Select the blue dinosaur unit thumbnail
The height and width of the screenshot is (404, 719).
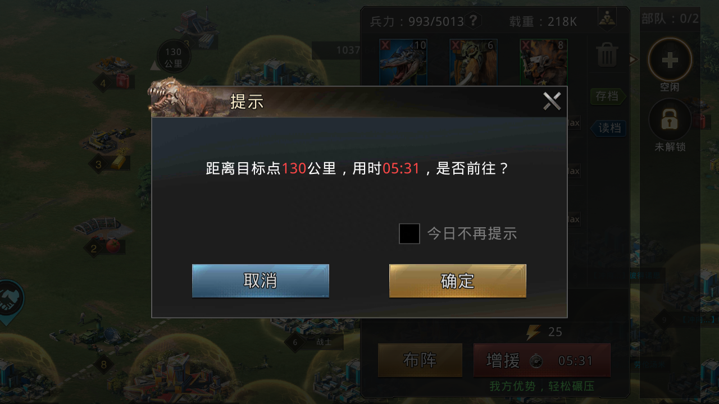(403, 62)
